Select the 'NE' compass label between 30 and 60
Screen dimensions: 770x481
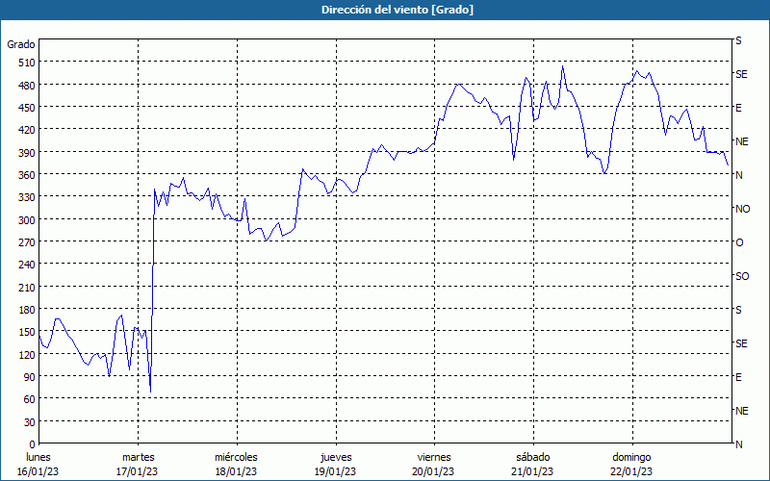(x=742, y=411)
